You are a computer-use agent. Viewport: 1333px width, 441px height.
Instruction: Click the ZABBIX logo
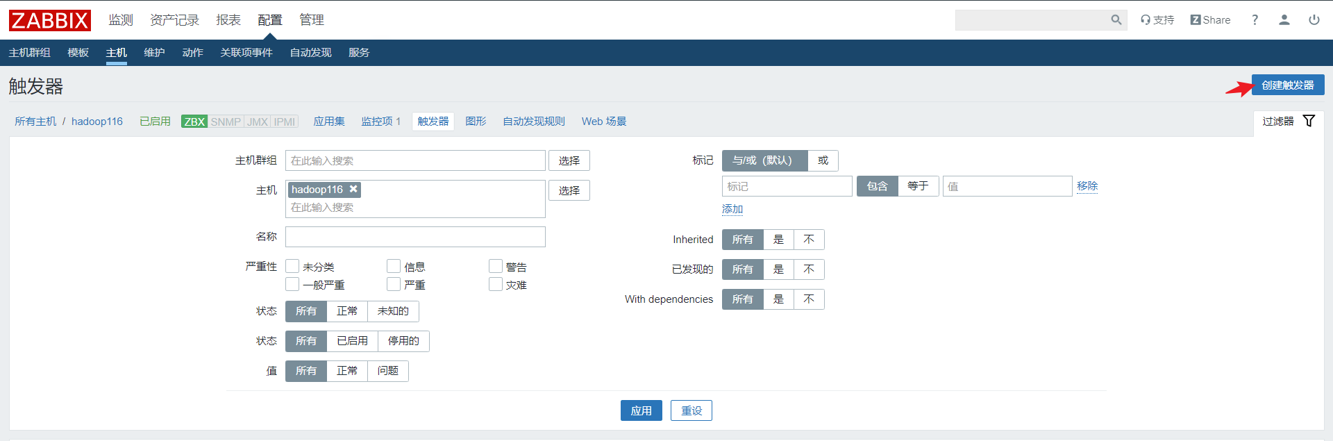click(50, 20)
